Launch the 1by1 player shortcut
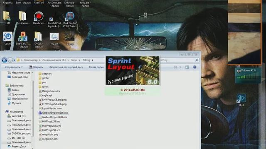Image resolution: width=266 pixels, height=149 pixels. (241, 100)
